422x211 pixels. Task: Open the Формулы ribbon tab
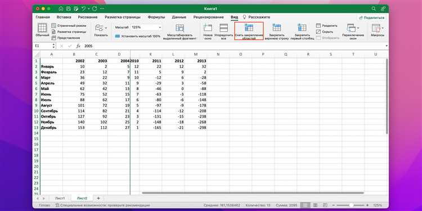[x=156, y=17]
